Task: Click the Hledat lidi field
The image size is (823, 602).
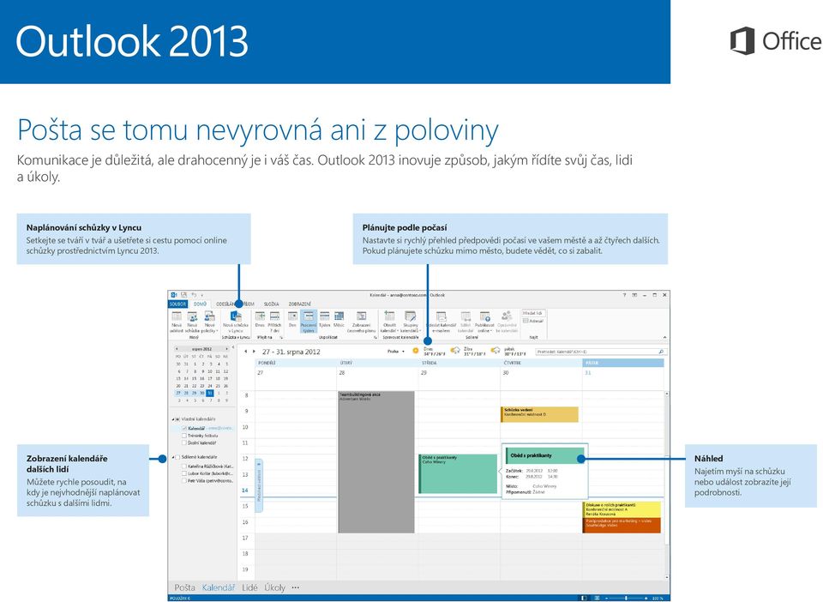Action: point(533,313)
